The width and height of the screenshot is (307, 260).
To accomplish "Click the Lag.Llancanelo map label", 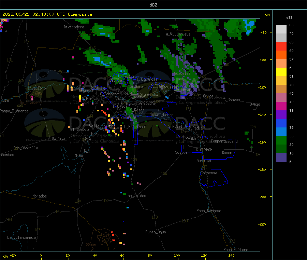I will pyautogui.click(x=22, y=237).
